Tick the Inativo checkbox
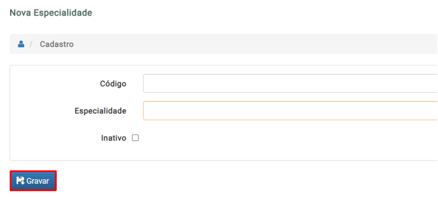Image resolution: width=438 pixels, height=197 pixels. point(135,138)
